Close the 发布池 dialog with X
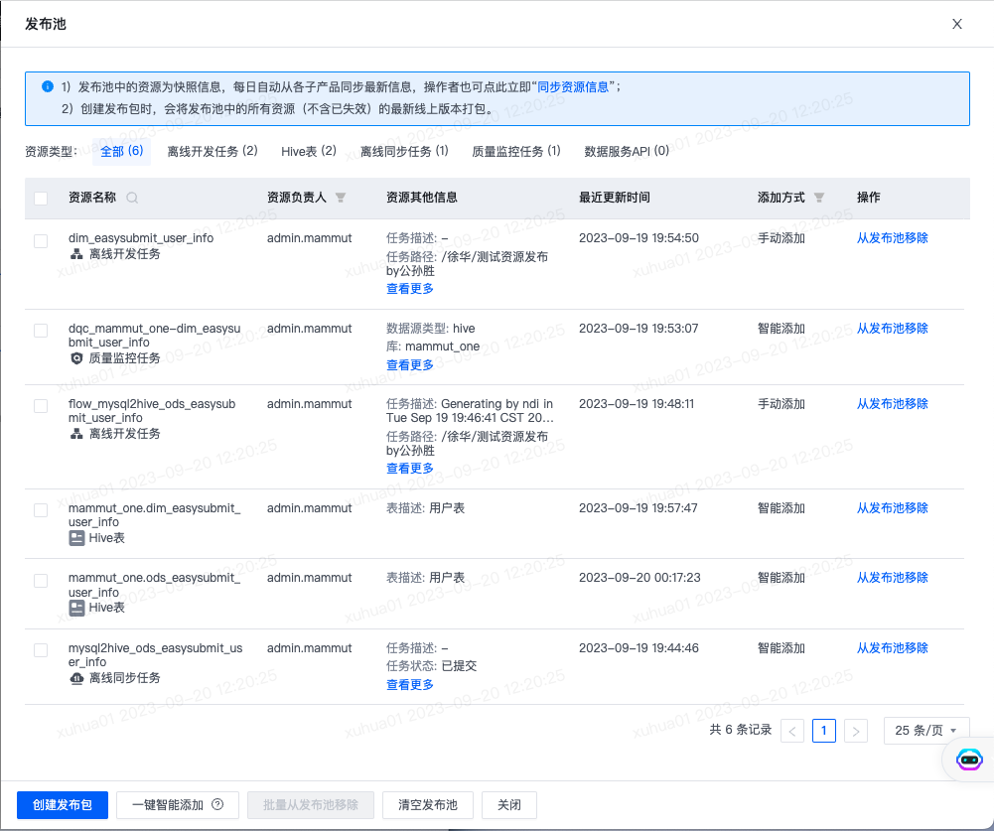The width and height of the screenshot is (994, 831). (x=957, y=24)
